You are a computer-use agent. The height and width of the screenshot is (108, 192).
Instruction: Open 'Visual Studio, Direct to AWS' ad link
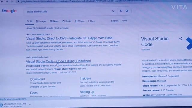click(x=69, y=38)
